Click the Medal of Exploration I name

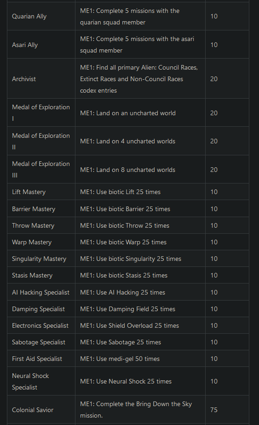[x=41, y=113]
